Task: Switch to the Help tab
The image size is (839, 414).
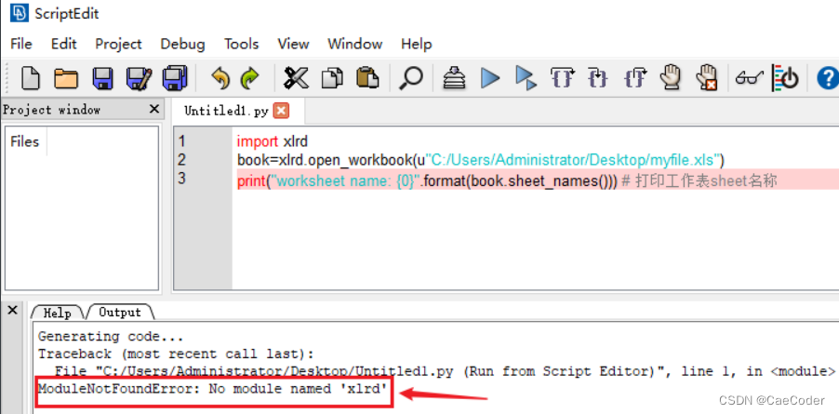Action: tap(57, 313)
